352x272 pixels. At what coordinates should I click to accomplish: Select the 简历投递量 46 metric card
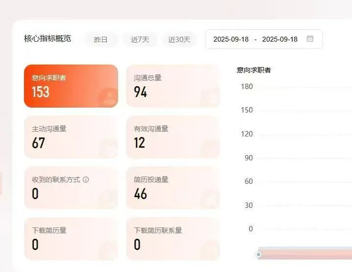pyautogui.click(x=173, y=188)
